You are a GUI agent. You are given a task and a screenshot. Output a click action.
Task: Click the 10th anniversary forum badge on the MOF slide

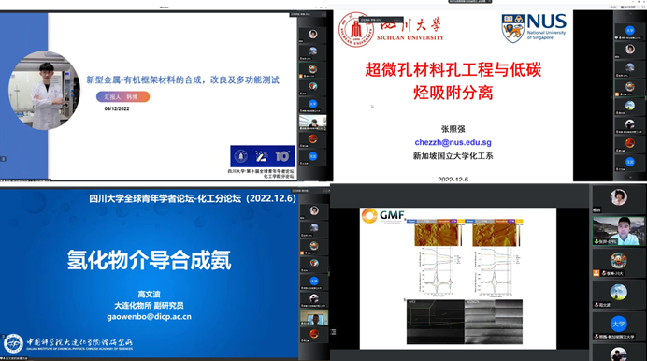pos(262,156)
